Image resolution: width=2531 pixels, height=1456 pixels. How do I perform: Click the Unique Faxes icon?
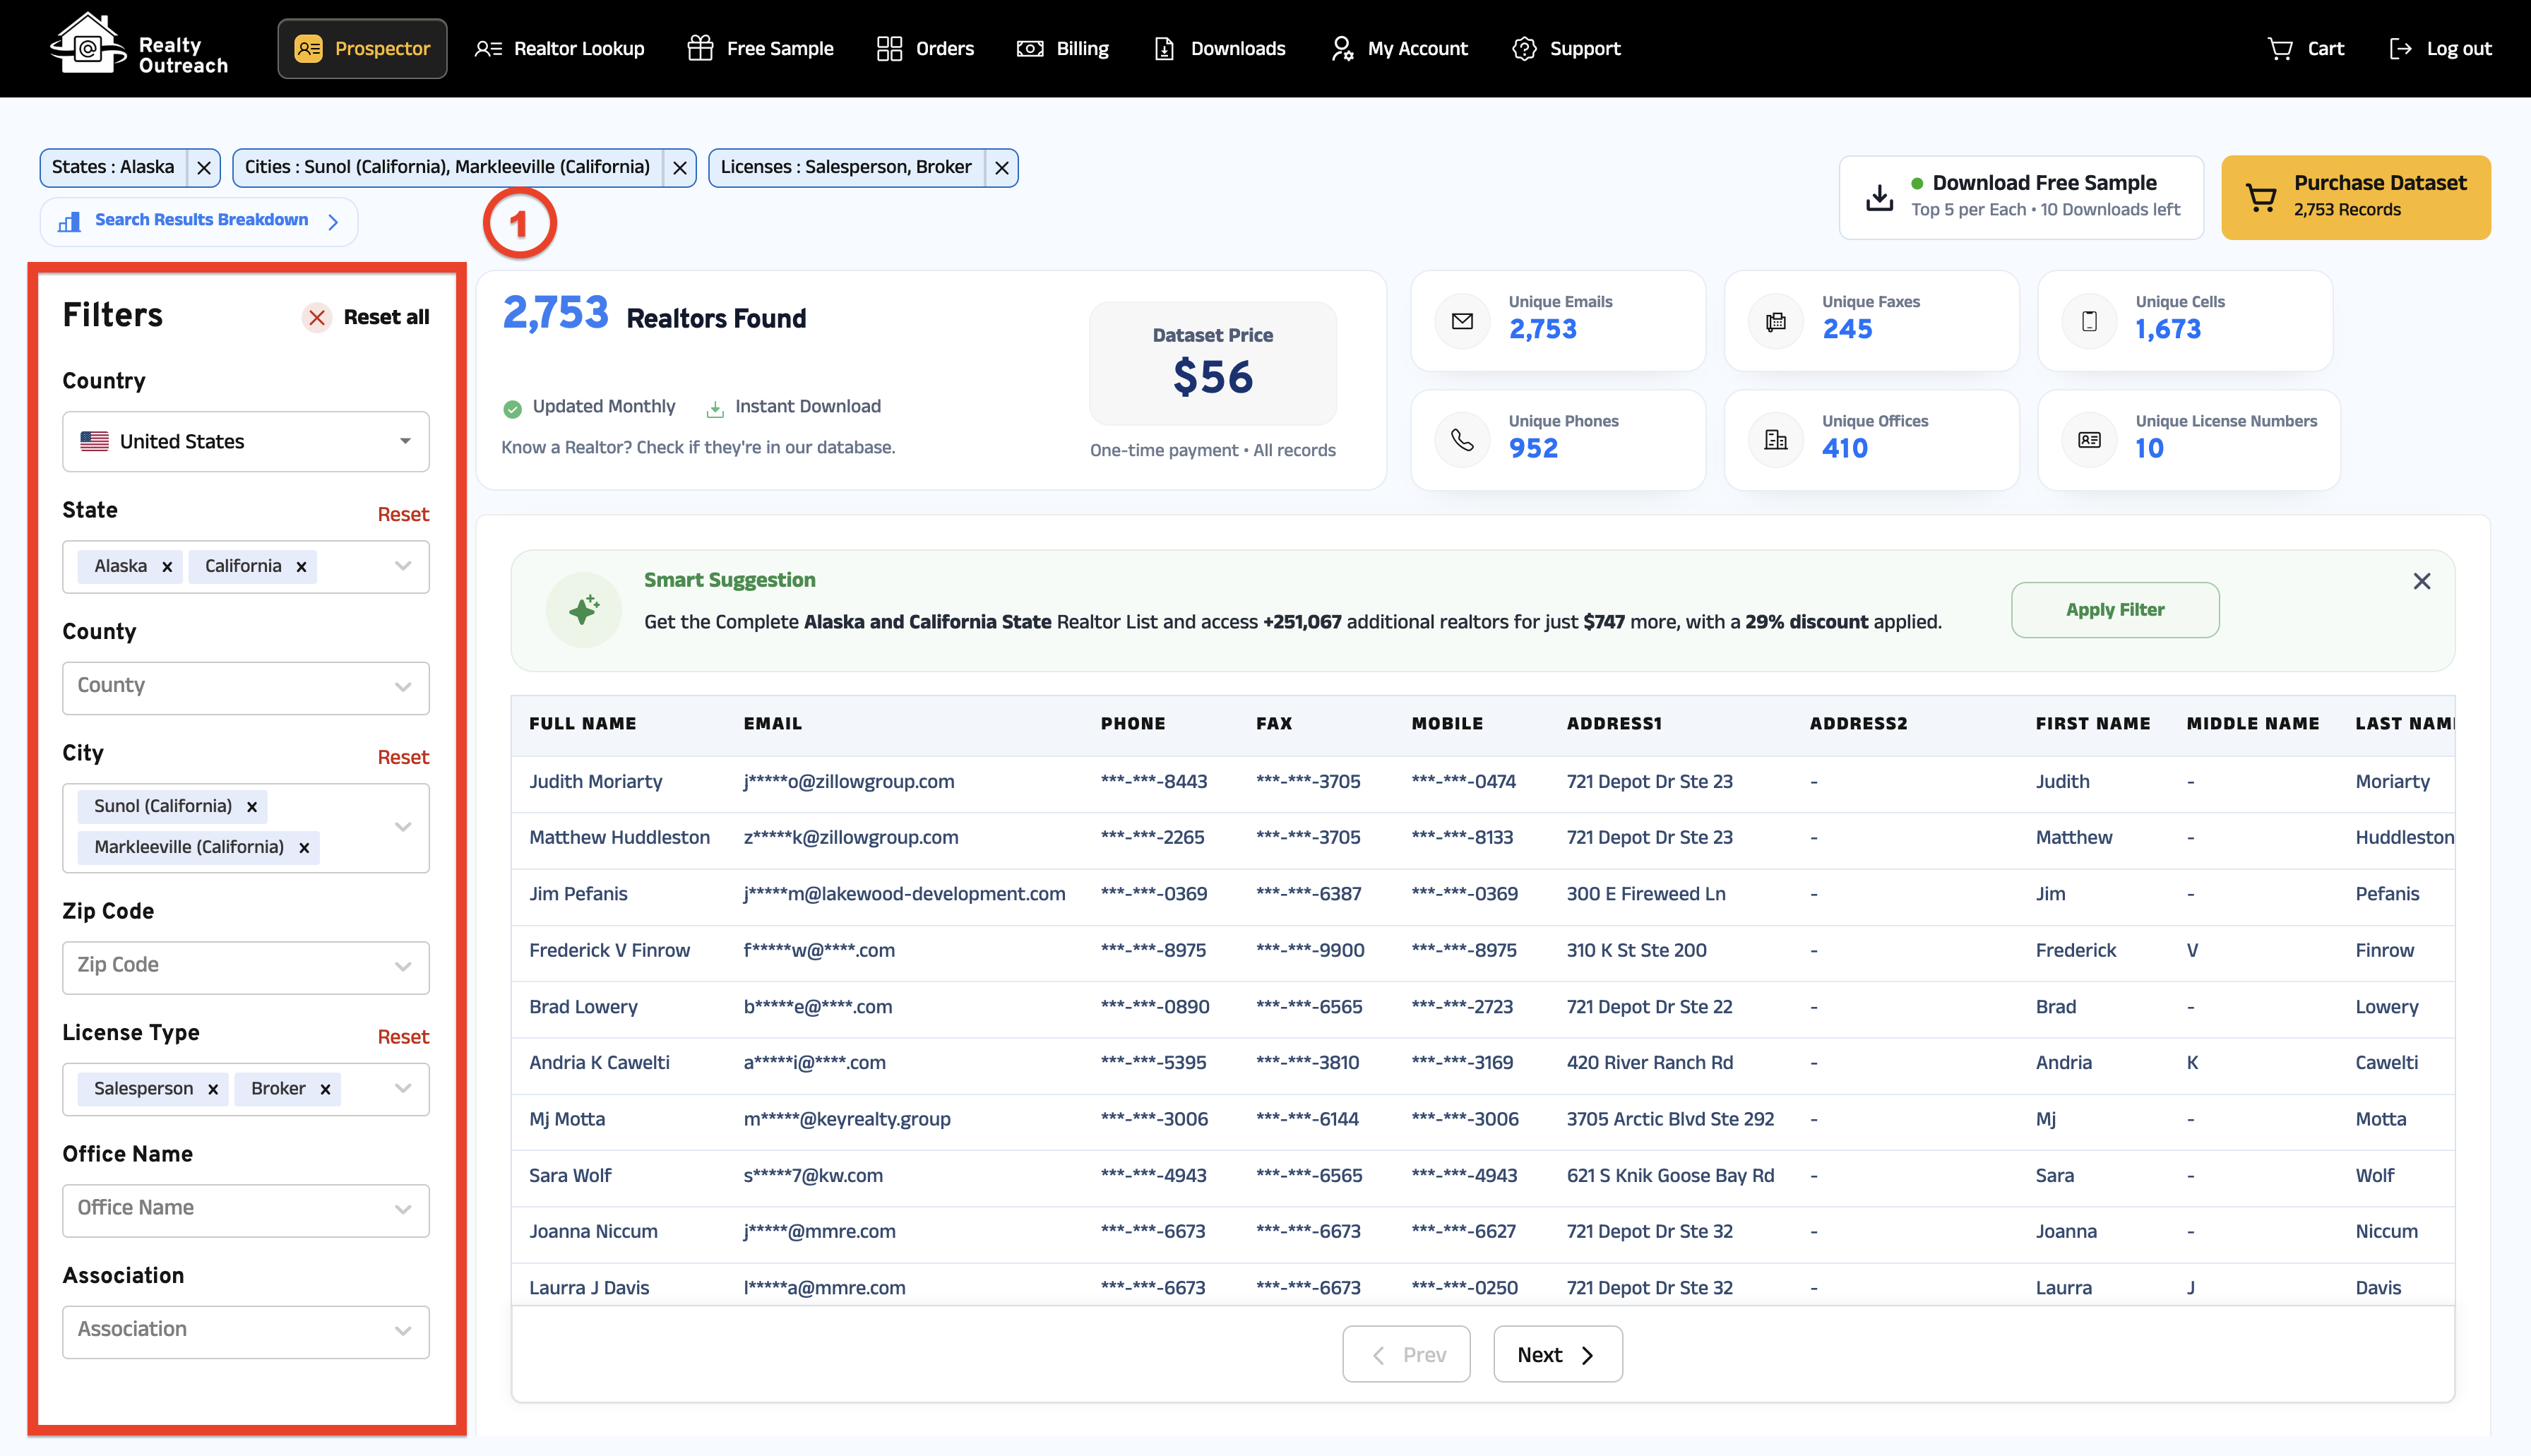point(1776,321)
